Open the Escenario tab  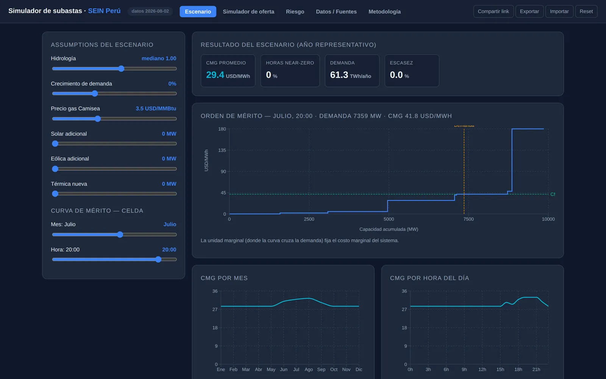click(x=198, y=11)
